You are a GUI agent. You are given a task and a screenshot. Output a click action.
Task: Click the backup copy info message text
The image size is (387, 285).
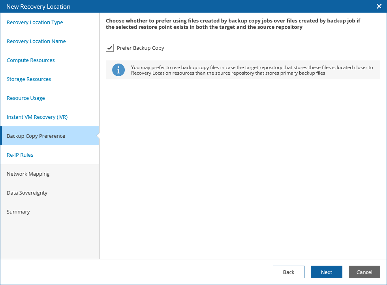(x=252, y=70)
